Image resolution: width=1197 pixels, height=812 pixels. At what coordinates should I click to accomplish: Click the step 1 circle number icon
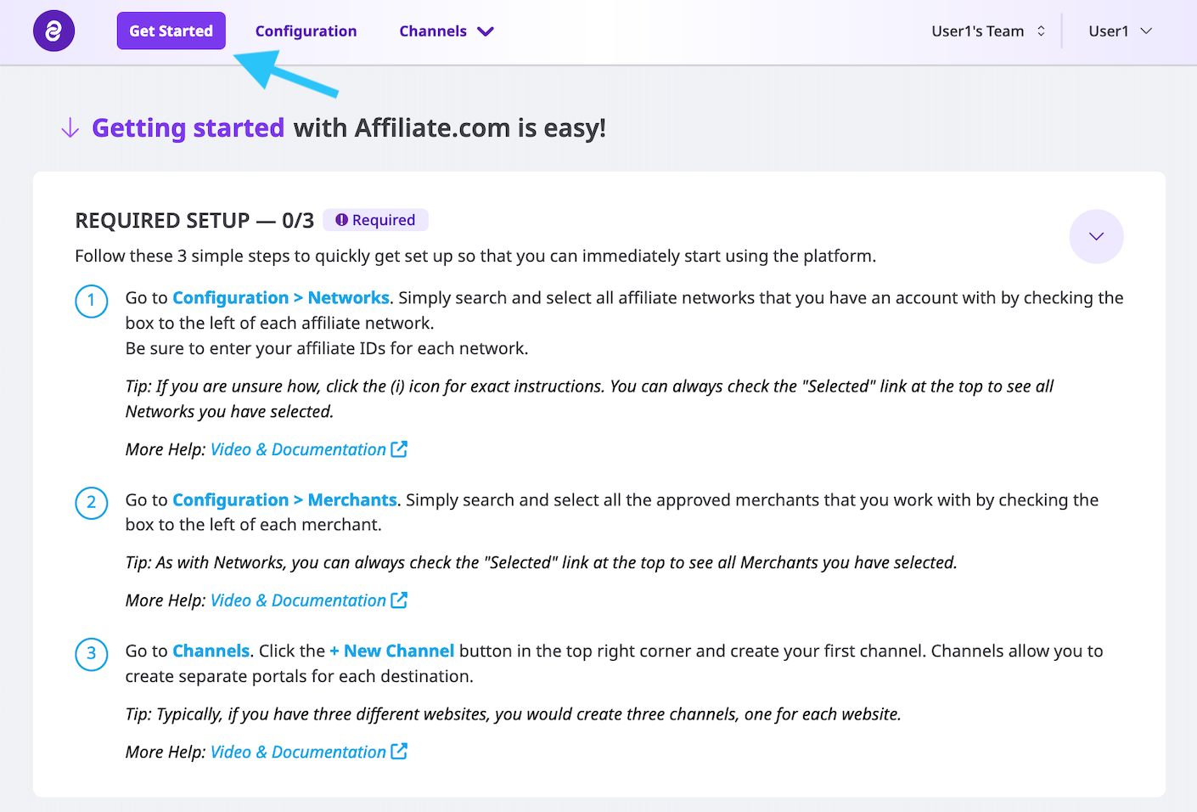[x=92, y=301]
